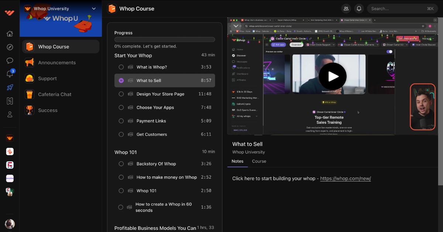Click the 8:57 duration text
This screenshot has width=443, height=232.
click(206, 81)
